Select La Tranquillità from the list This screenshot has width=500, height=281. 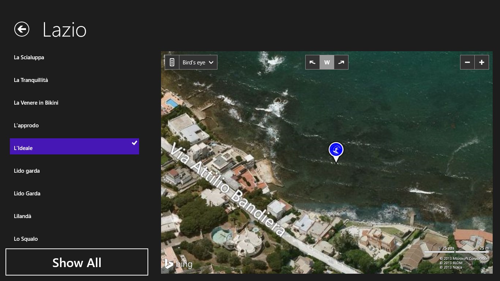click(x=31, y=80)
